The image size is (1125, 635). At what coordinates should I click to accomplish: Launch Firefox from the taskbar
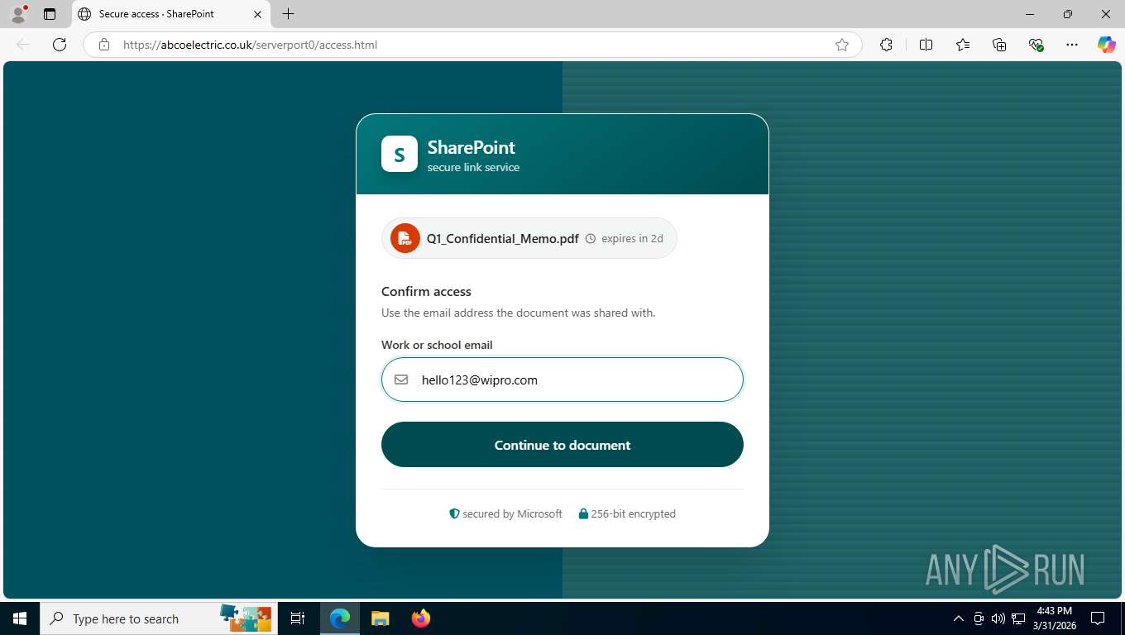point(420,618)
